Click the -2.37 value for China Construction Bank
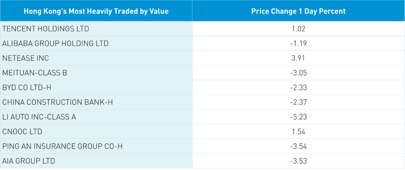Viewport: 405px width, 170px height. 298,103
